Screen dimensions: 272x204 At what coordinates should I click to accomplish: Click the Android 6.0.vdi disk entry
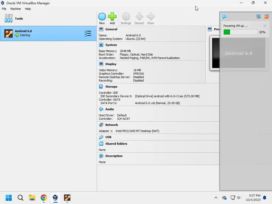pos(157,103)
